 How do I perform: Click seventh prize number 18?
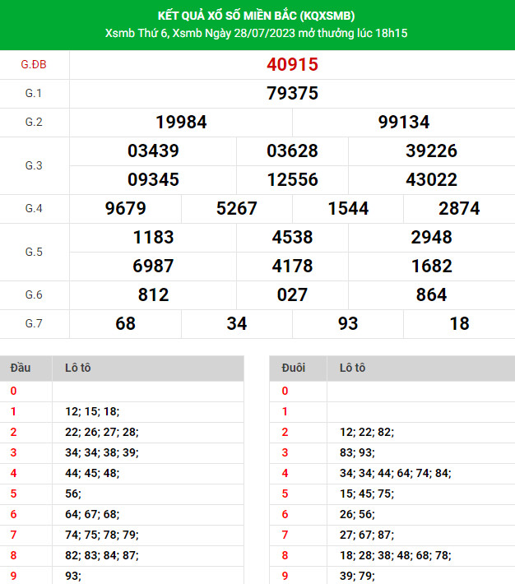tap(459, 323)
